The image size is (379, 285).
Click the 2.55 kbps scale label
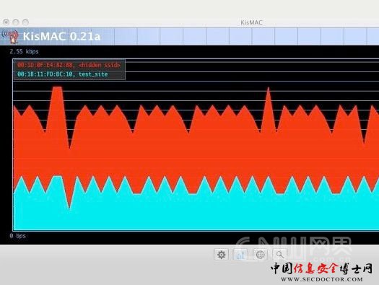24,51
